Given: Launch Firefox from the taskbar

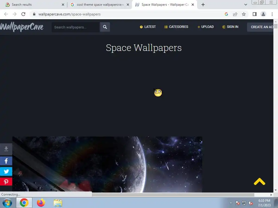Looking at the screenshot, I should [41, 203].
